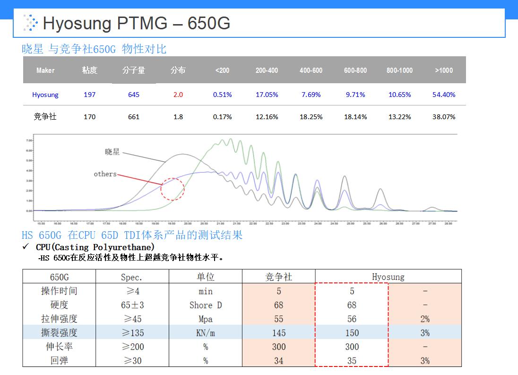Click the red distribution value '2.0'
Viewport: 518px width, 375px height.
click(x=178, y=95)
